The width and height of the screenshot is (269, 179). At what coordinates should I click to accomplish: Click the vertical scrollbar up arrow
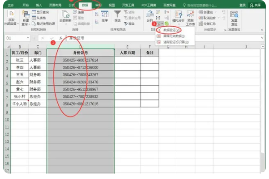tap(263, 47)
